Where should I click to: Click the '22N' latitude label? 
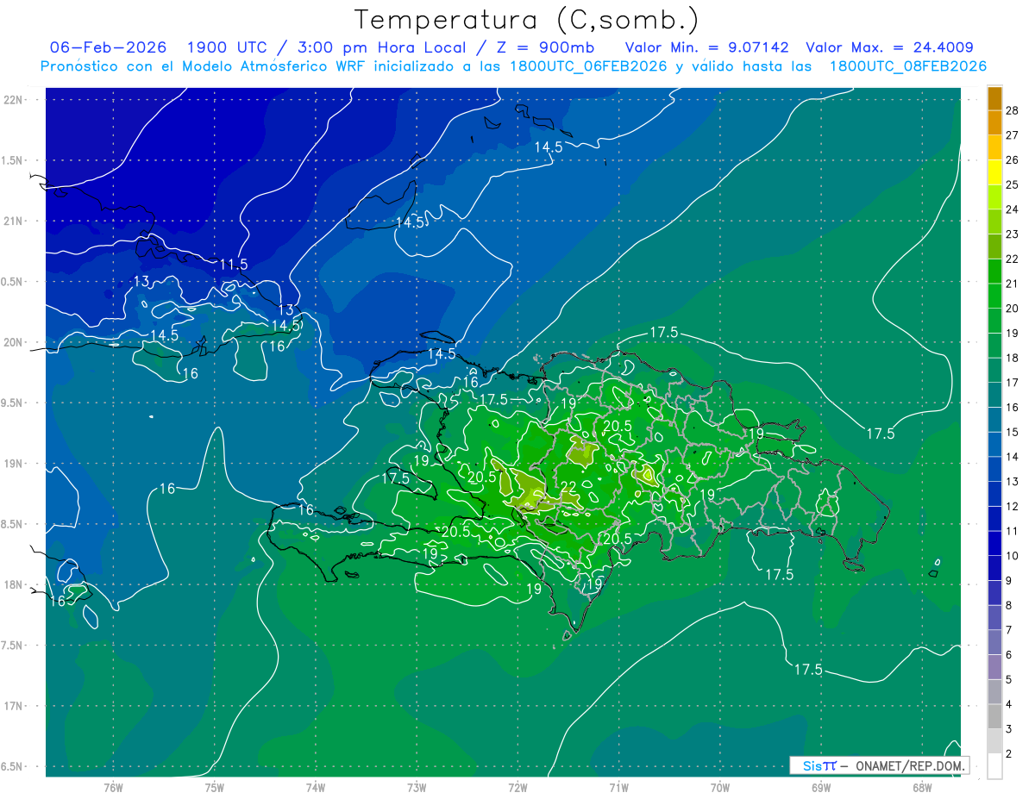(13, 100)
